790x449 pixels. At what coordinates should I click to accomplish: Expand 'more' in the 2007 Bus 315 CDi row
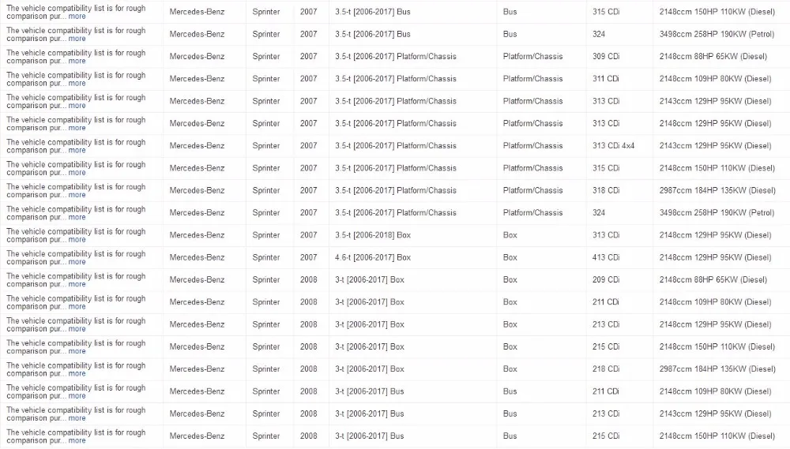[77, 16]
